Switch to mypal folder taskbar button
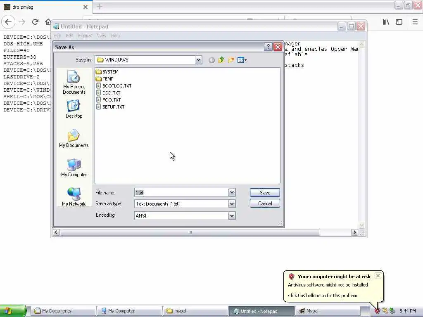Image resolution: width=423 pixels, height=317 pixels. pos(195,311)
